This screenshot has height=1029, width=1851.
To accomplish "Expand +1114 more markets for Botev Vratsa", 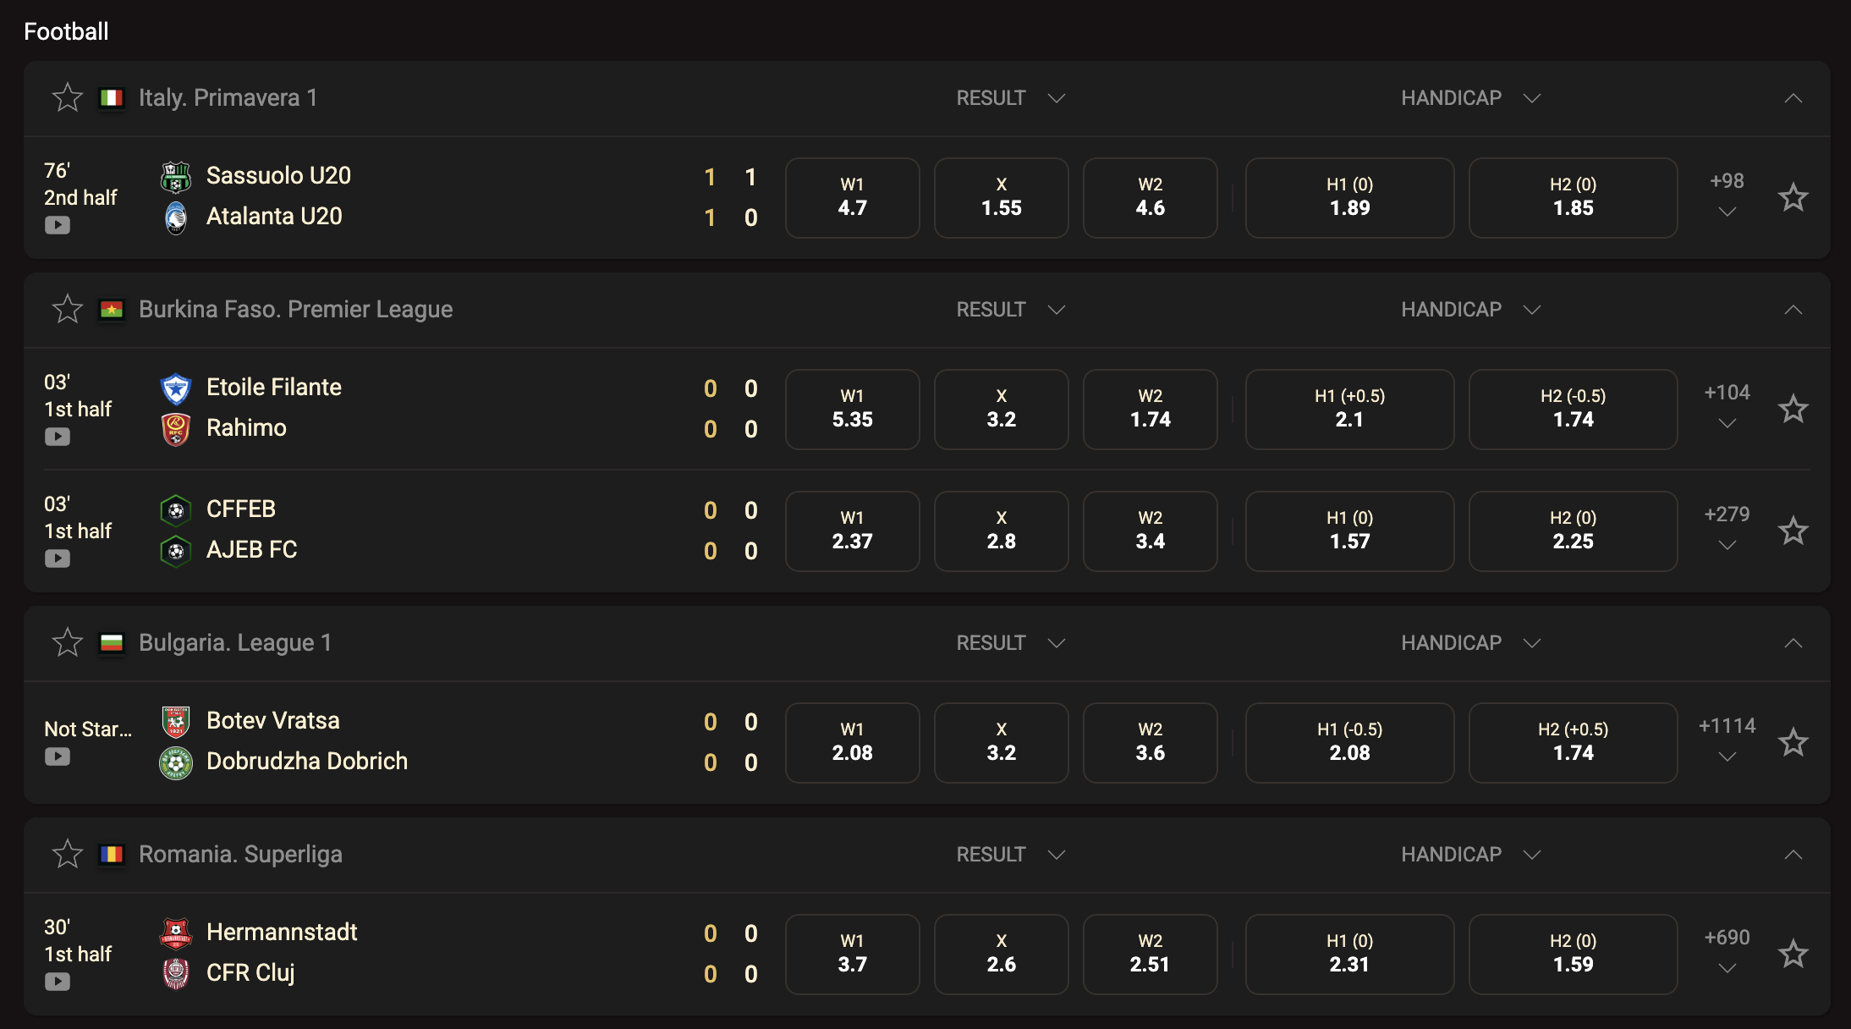I will tap(1727, 741).
